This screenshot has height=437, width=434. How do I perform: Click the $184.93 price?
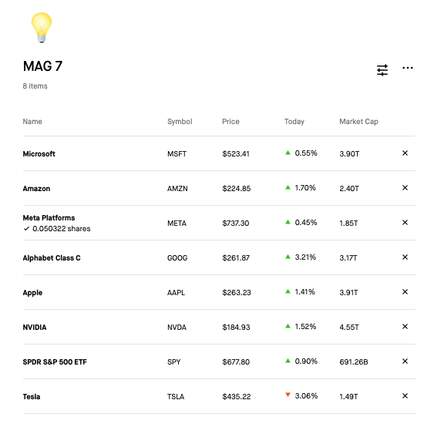[x=236, y=328]
